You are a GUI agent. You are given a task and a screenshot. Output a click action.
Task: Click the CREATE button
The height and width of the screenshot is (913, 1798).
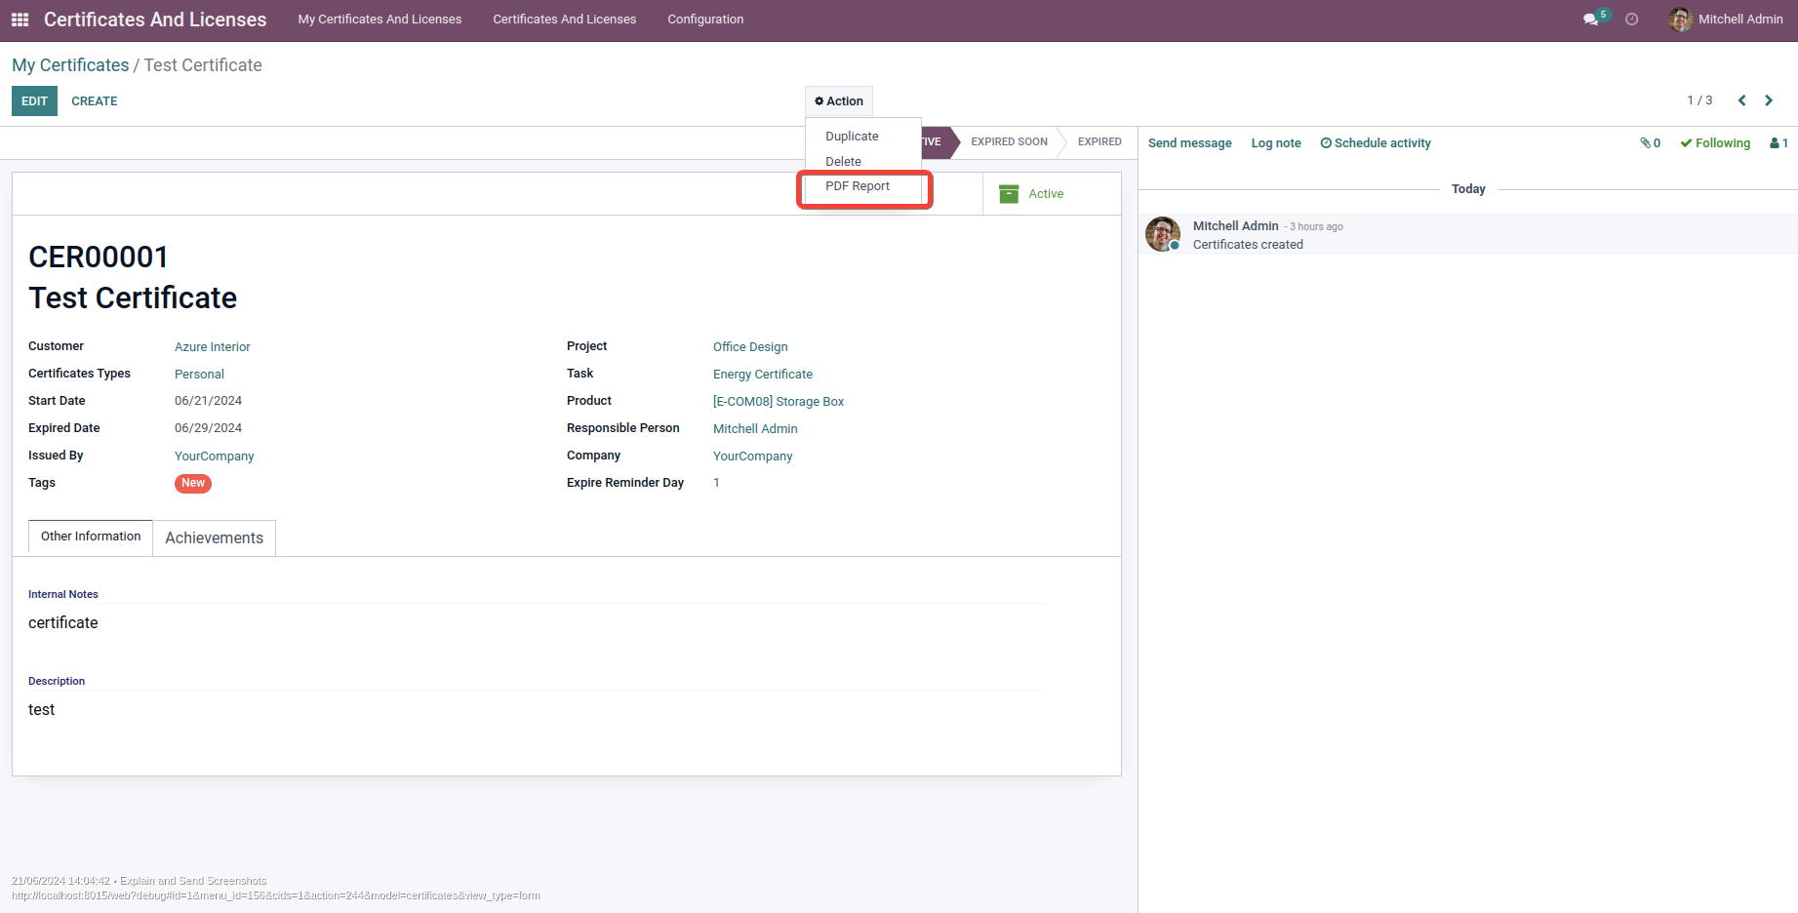[x=95, y=101]
